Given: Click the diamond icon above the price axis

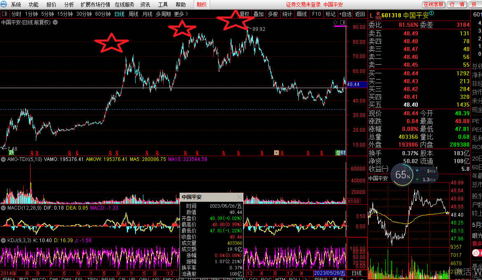Looking at the screenshot, I should click(x=335, y=22).
